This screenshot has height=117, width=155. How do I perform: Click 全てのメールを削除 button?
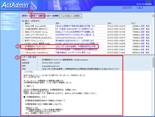point(52,16)
